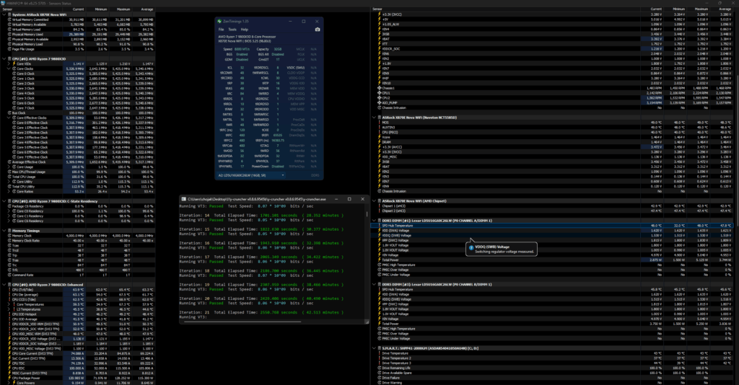739x385 pixels.
Task: Click the fan icon beside CPU2
Action: pos(380,98)
